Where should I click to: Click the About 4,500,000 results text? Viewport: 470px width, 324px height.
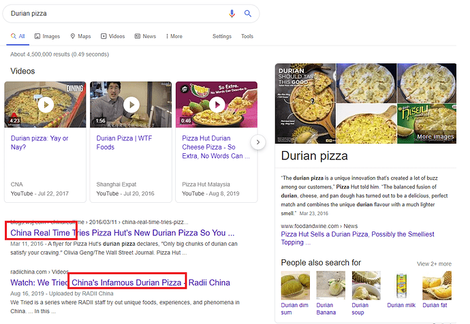(60, 54)
